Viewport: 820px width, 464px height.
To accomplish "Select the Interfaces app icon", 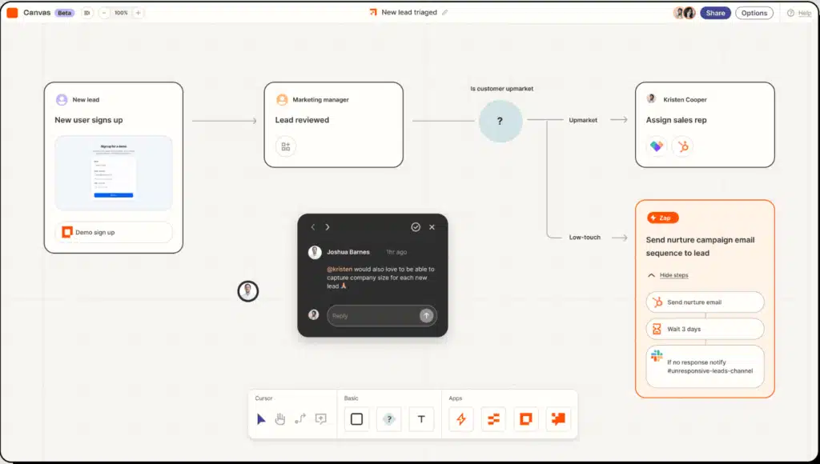I will pos(525,418).
